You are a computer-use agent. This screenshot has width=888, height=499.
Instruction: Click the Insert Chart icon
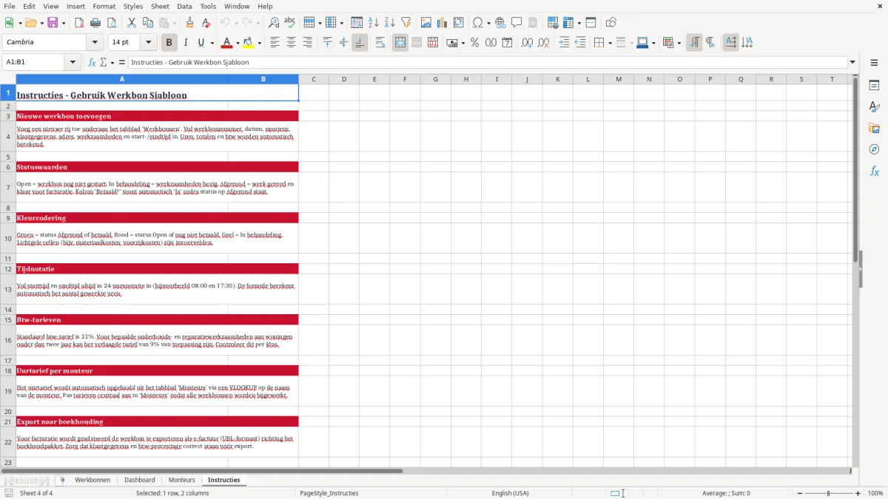[x=443, y=23]
